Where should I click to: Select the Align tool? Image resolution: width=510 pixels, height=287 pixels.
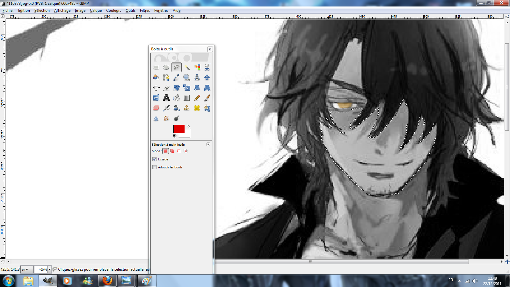click(156, 88)
